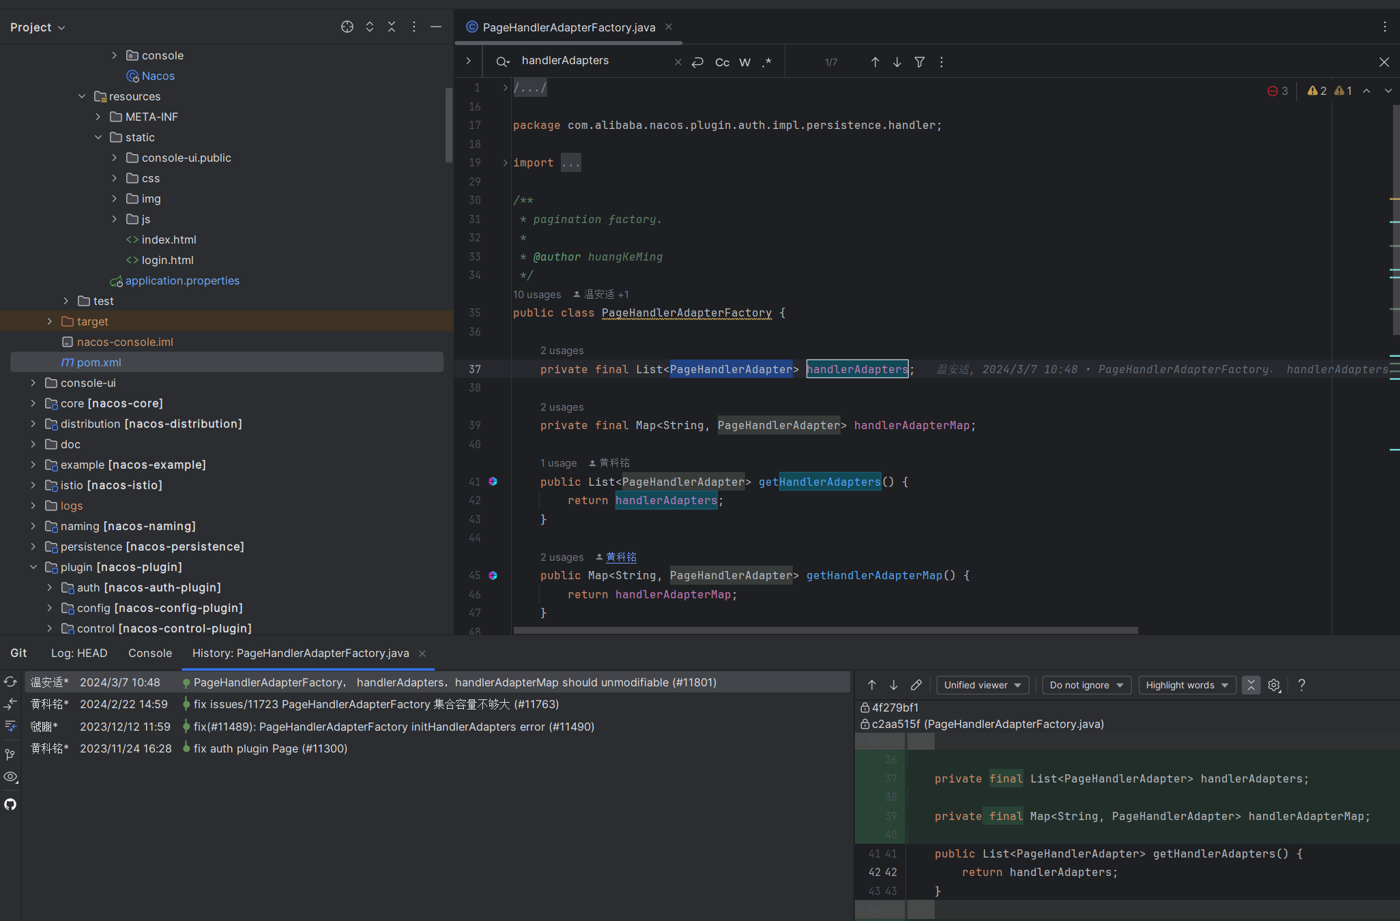The image size is (1400, 921).
Task: Click Project tree vertical scrollbar
Action: 448,125
